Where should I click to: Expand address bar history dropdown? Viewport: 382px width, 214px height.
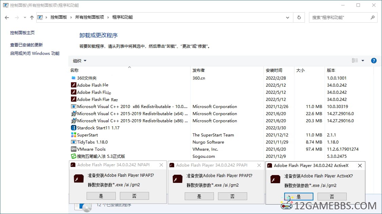point(288,18)
